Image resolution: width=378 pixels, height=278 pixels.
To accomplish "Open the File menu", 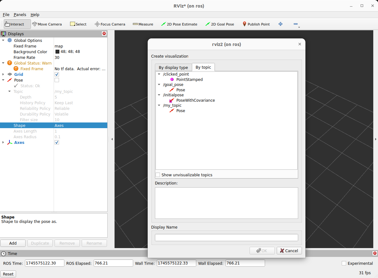I will (6, 15).
